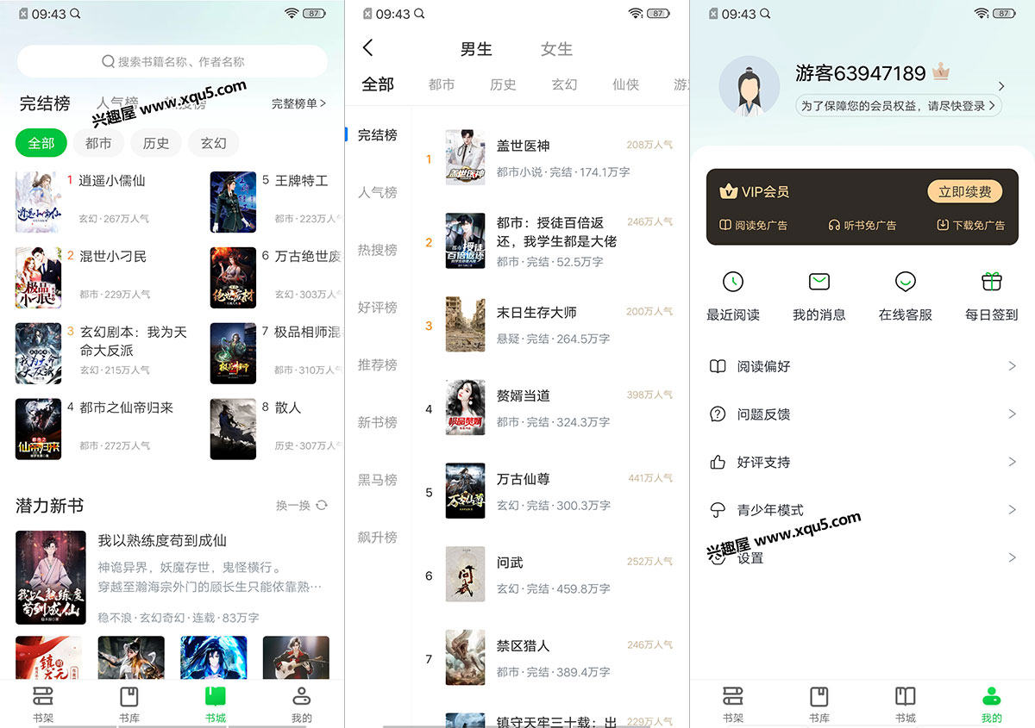Open profile chevron beside username
Image resolution: width=1035 pixels, height=728 pixels.
pos(1001,86)
